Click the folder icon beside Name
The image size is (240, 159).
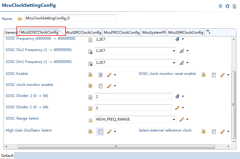[20, 19]
